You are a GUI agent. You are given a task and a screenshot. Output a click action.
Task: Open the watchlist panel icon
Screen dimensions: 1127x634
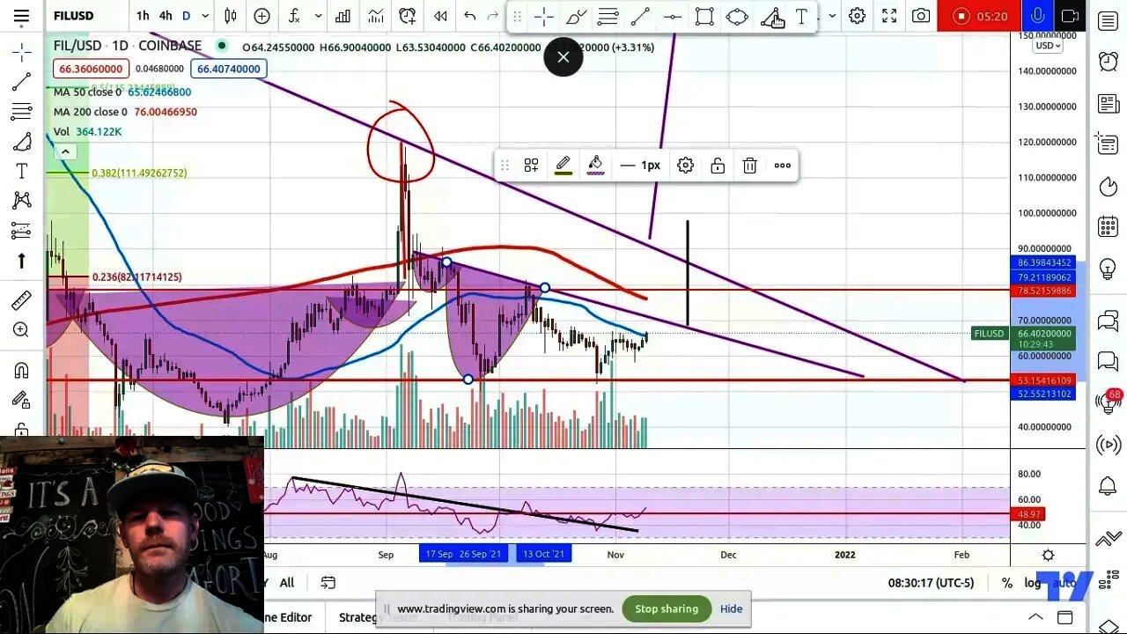point(1109,22)
